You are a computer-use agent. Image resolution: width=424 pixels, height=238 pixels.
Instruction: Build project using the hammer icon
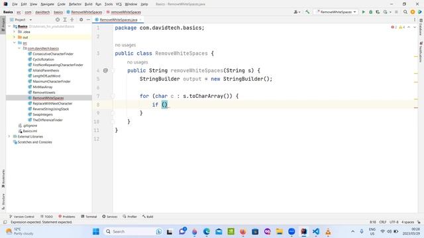click(x=307, y=12)
